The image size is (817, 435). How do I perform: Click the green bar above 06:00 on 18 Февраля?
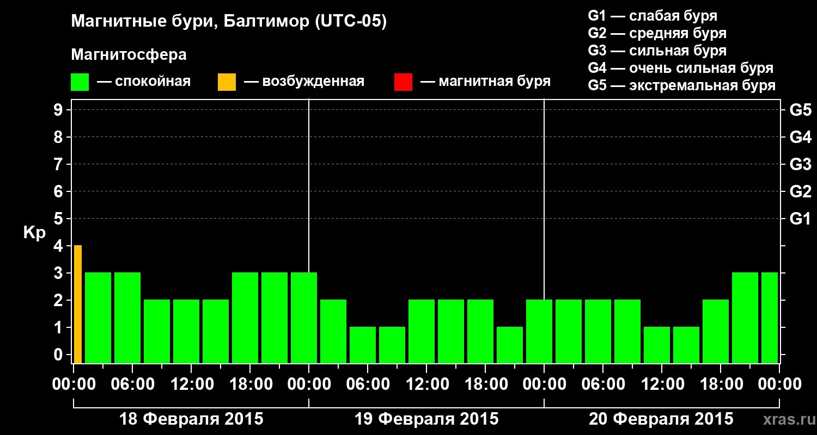point(127,318)
